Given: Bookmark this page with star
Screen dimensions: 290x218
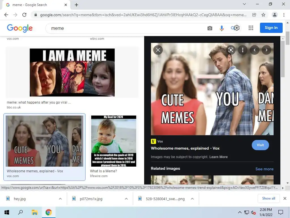Looking at the screenshot, I should tap(263, 15).
